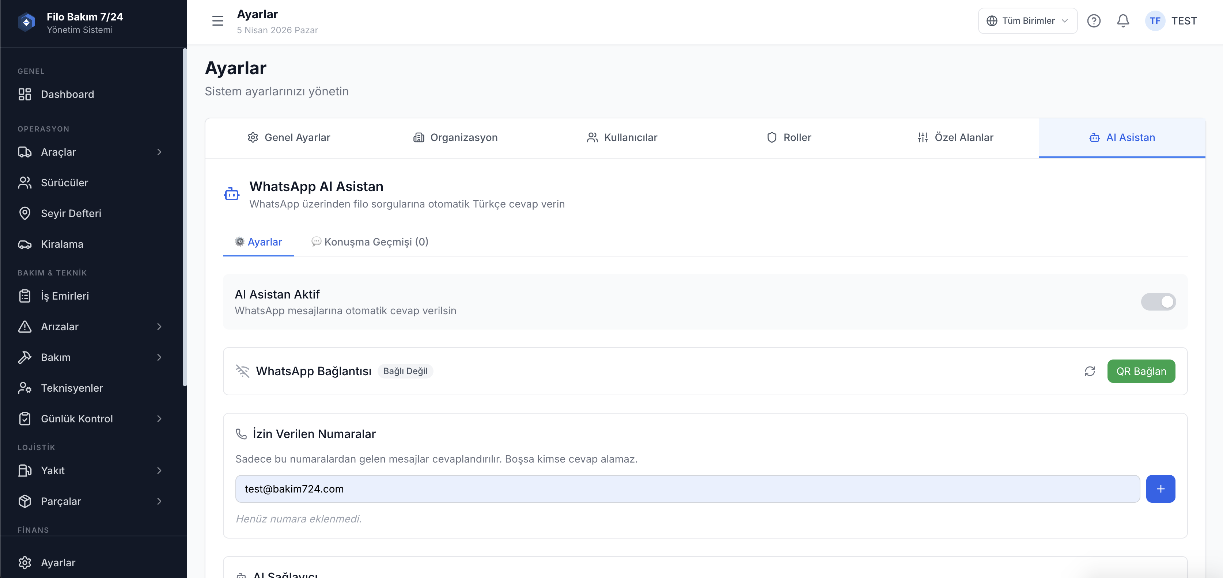Open the Tüm Birimler dropdown
1223x578 pixels.
(x=1027, y=21)
